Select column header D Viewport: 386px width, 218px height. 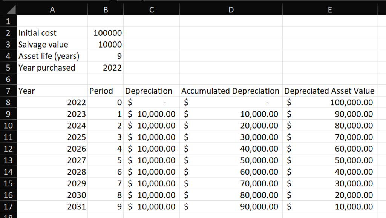pos(231,9)
